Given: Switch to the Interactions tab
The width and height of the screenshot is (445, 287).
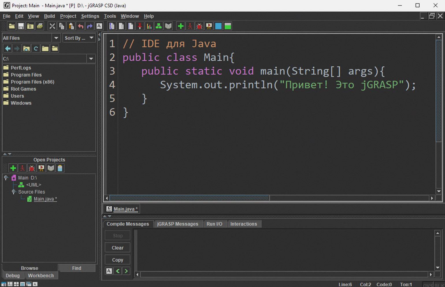Looking at the screenshot, I should [244, 224].
